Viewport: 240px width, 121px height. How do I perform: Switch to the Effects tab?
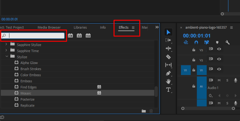click(x=124, y=27)
